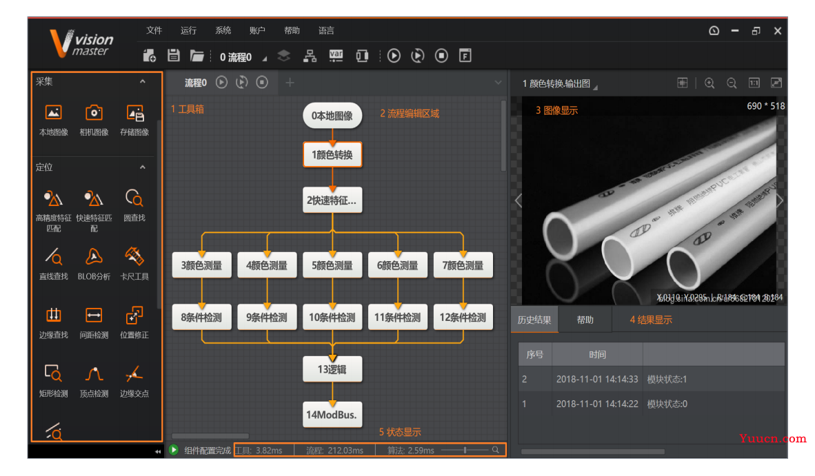Click the network communication toolbar icon

click(x=310, y=56)
